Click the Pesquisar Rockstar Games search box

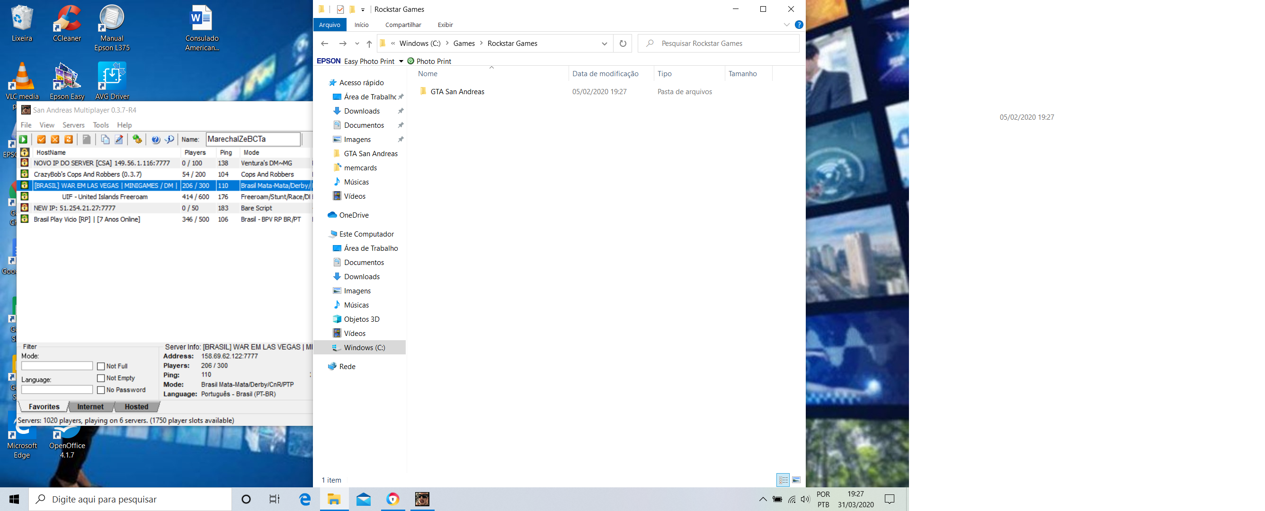tap(719, 44)
